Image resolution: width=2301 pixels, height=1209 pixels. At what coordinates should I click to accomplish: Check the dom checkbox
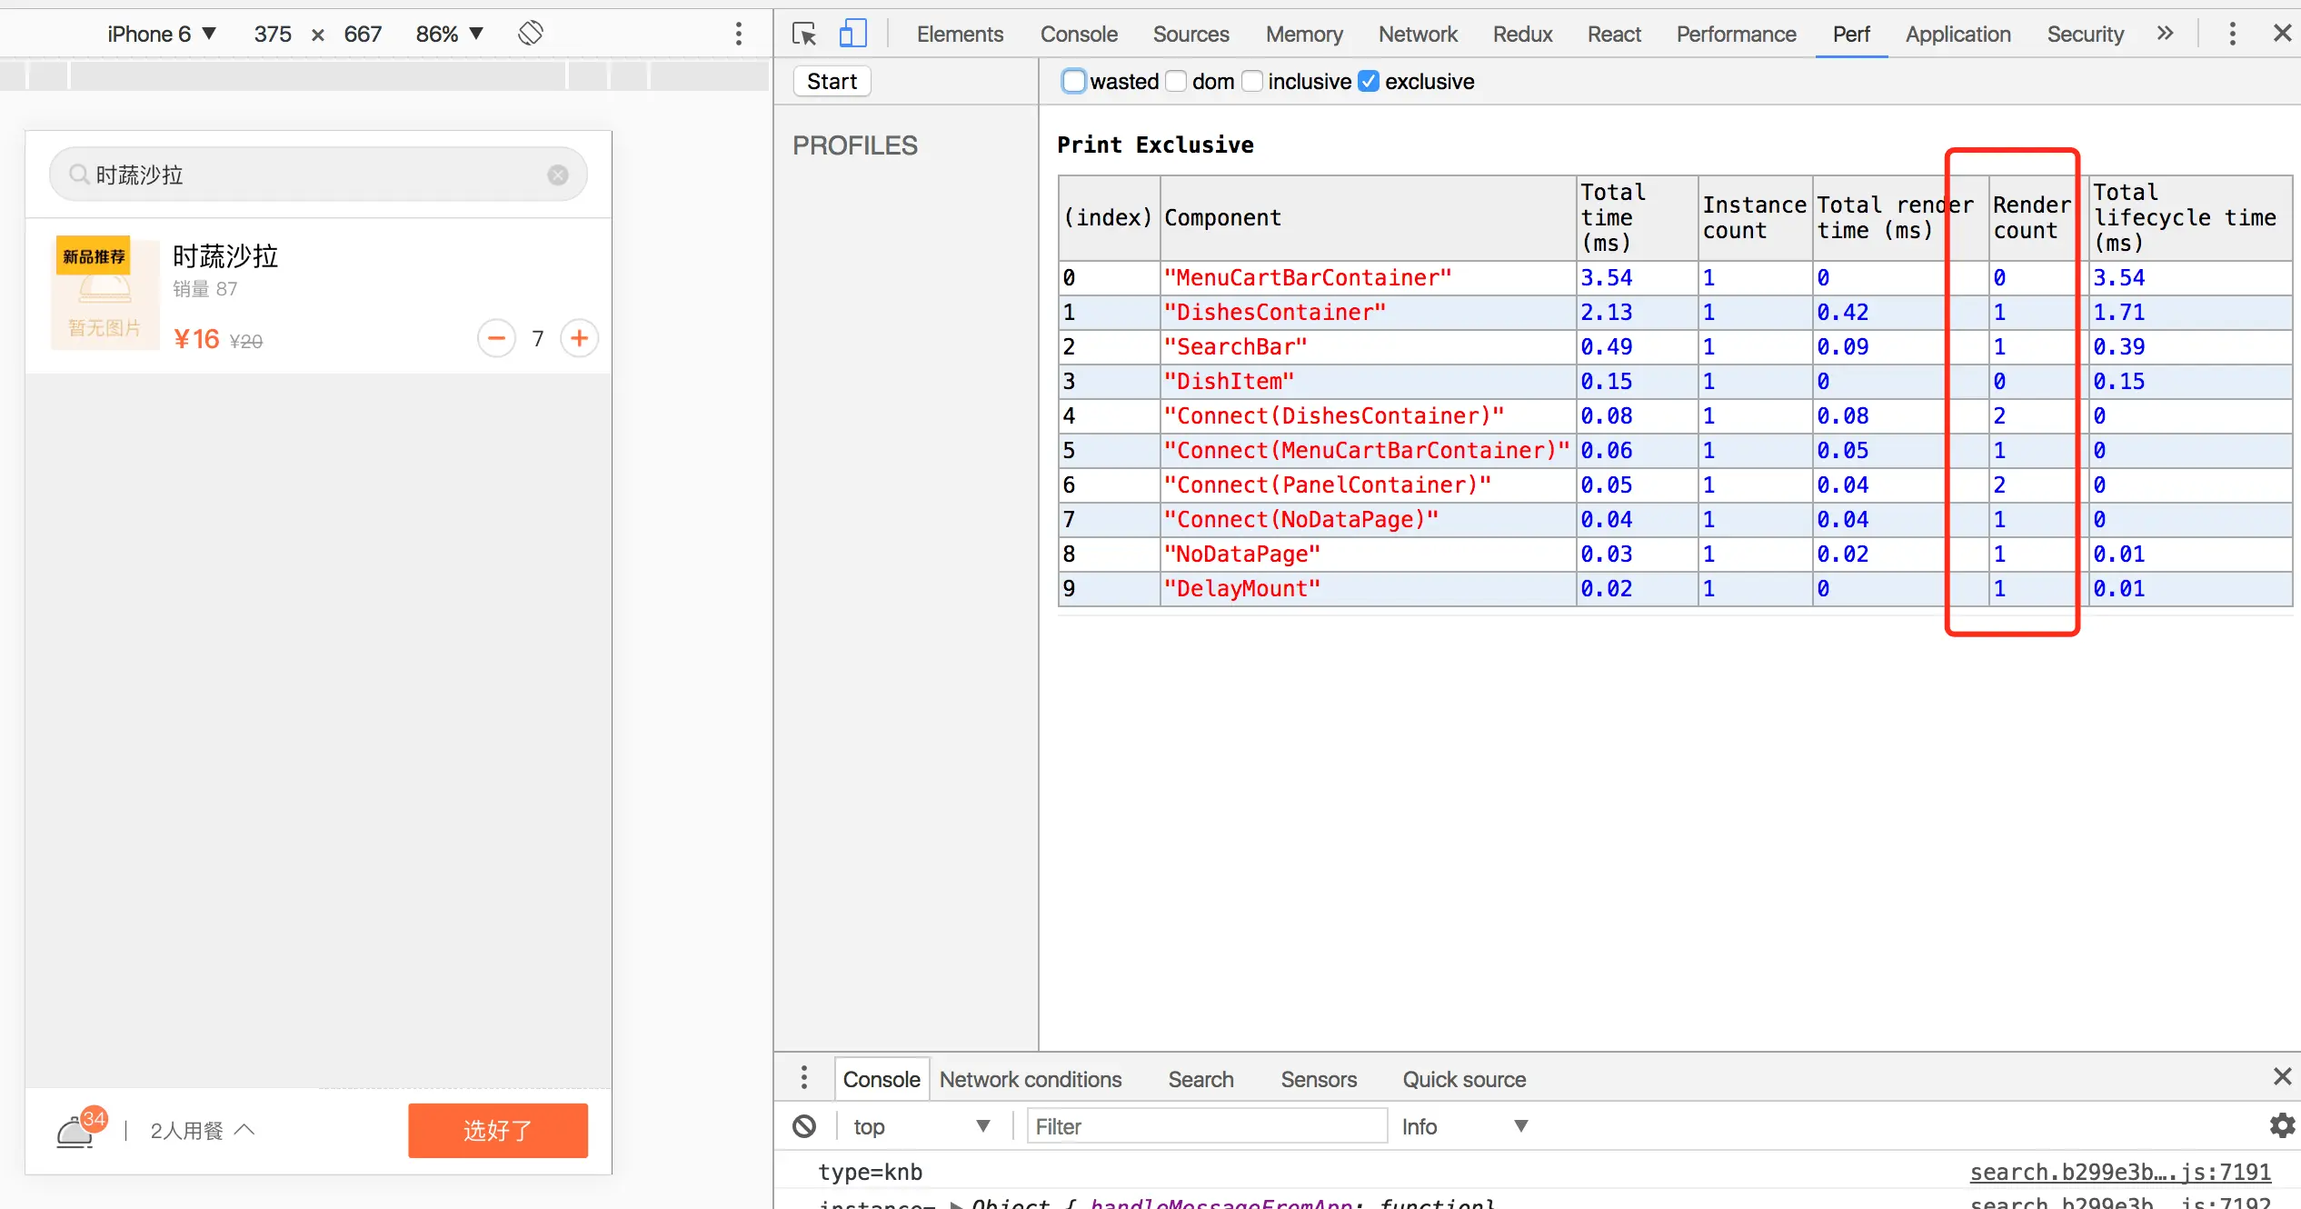pos(1177,82)
